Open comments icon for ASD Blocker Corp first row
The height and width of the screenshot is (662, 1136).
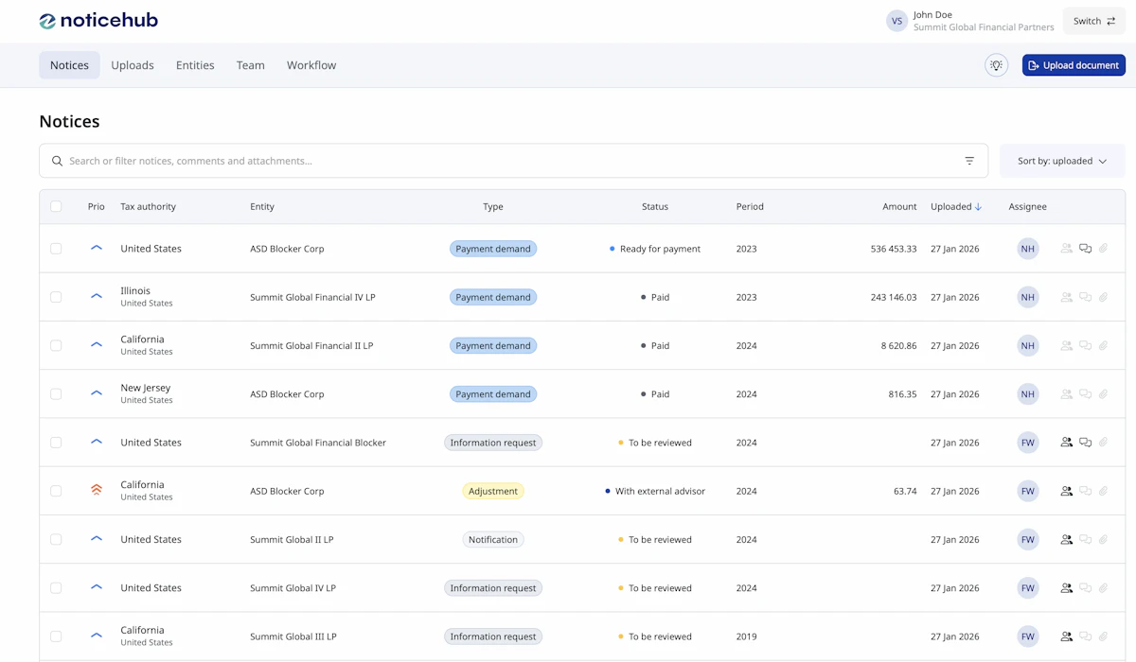point(1085,249)
